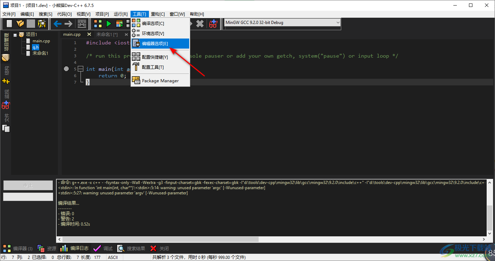The height and width of the screenshot is (261, 495).
Task: Click 关闭 to close bottom panel
Action: coord(159,249)
